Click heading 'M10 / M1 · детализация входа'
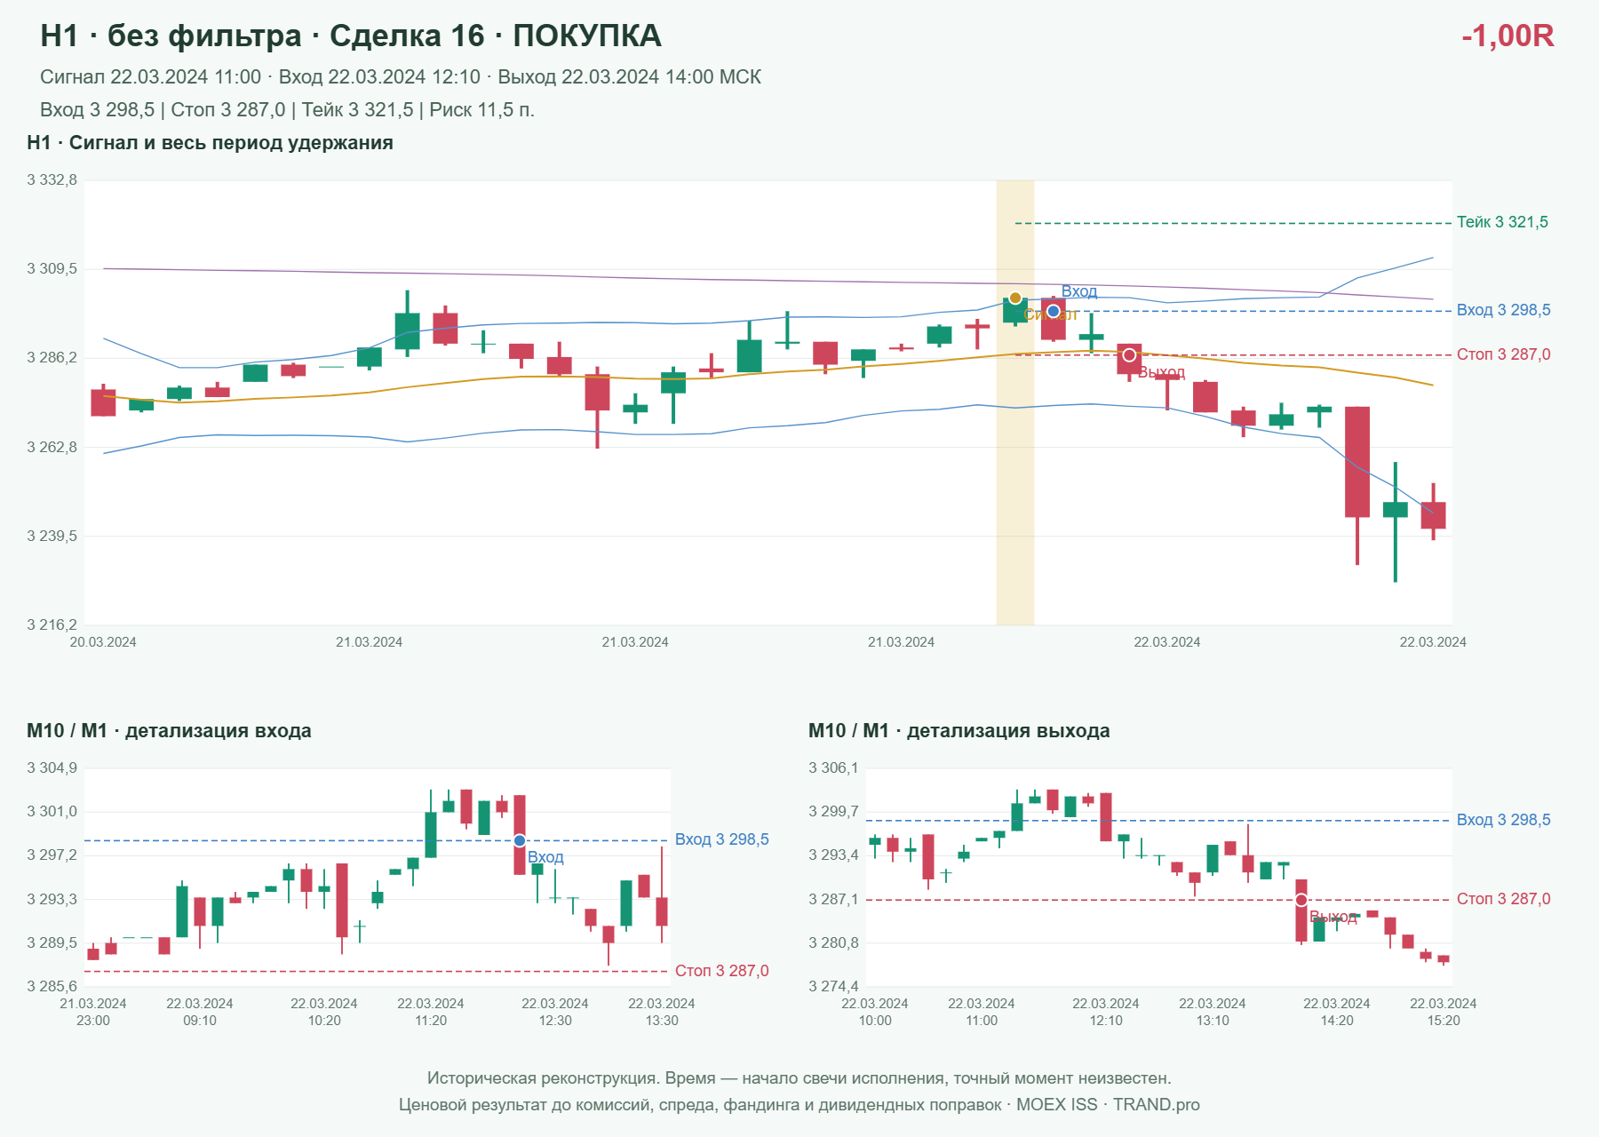This screenshot has width=1599, height=1137. (169, 731)
